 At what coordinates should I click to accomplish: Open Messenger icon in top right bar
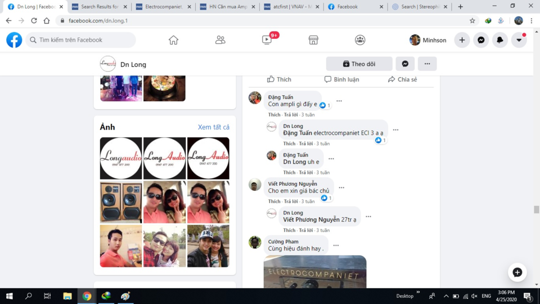point(481,40)
